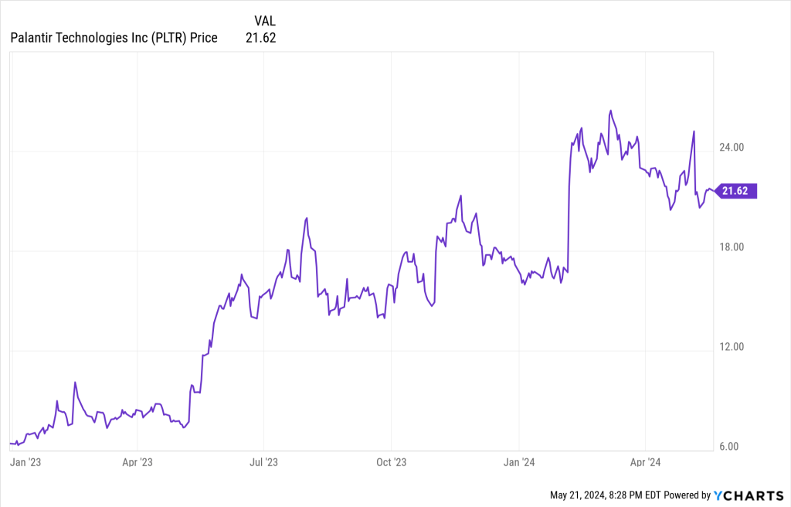The height and width of the screenshot is (507, 791).
Task: Select the Jan '23 x-axis label
Action: click(x=25, y=463)
